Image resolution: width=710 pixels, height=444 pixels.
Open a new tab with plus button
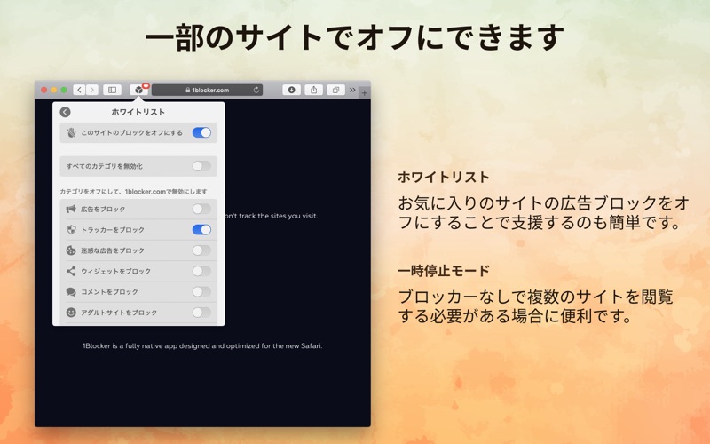[365, 93]
